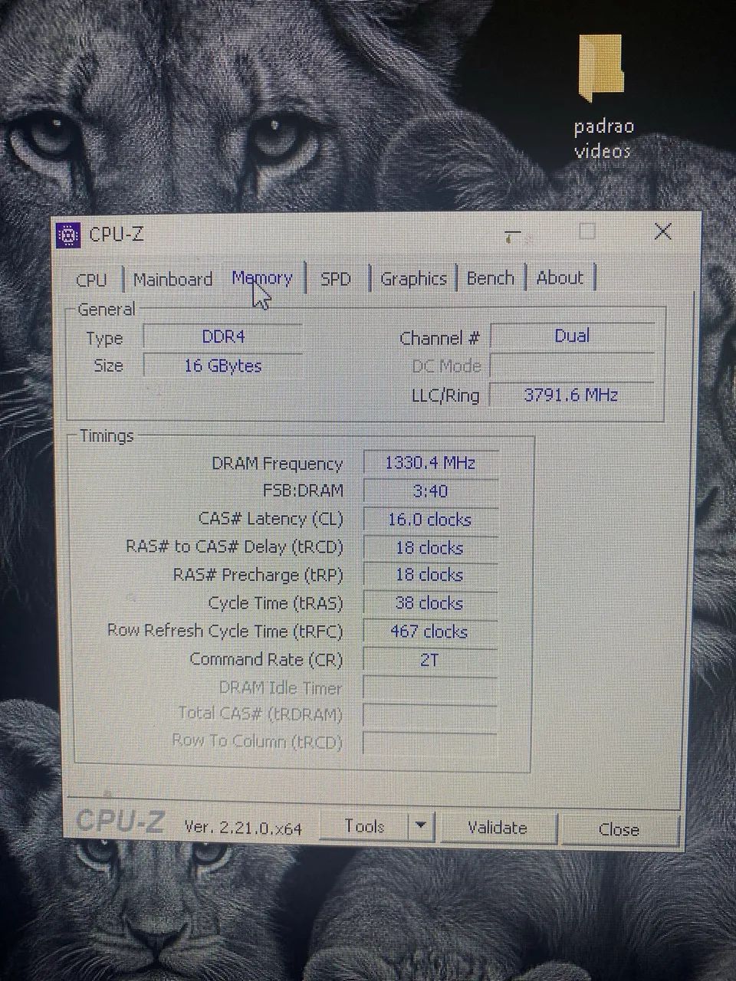Click the Dual channel value
736x981 pixels.
pos(572,336)
